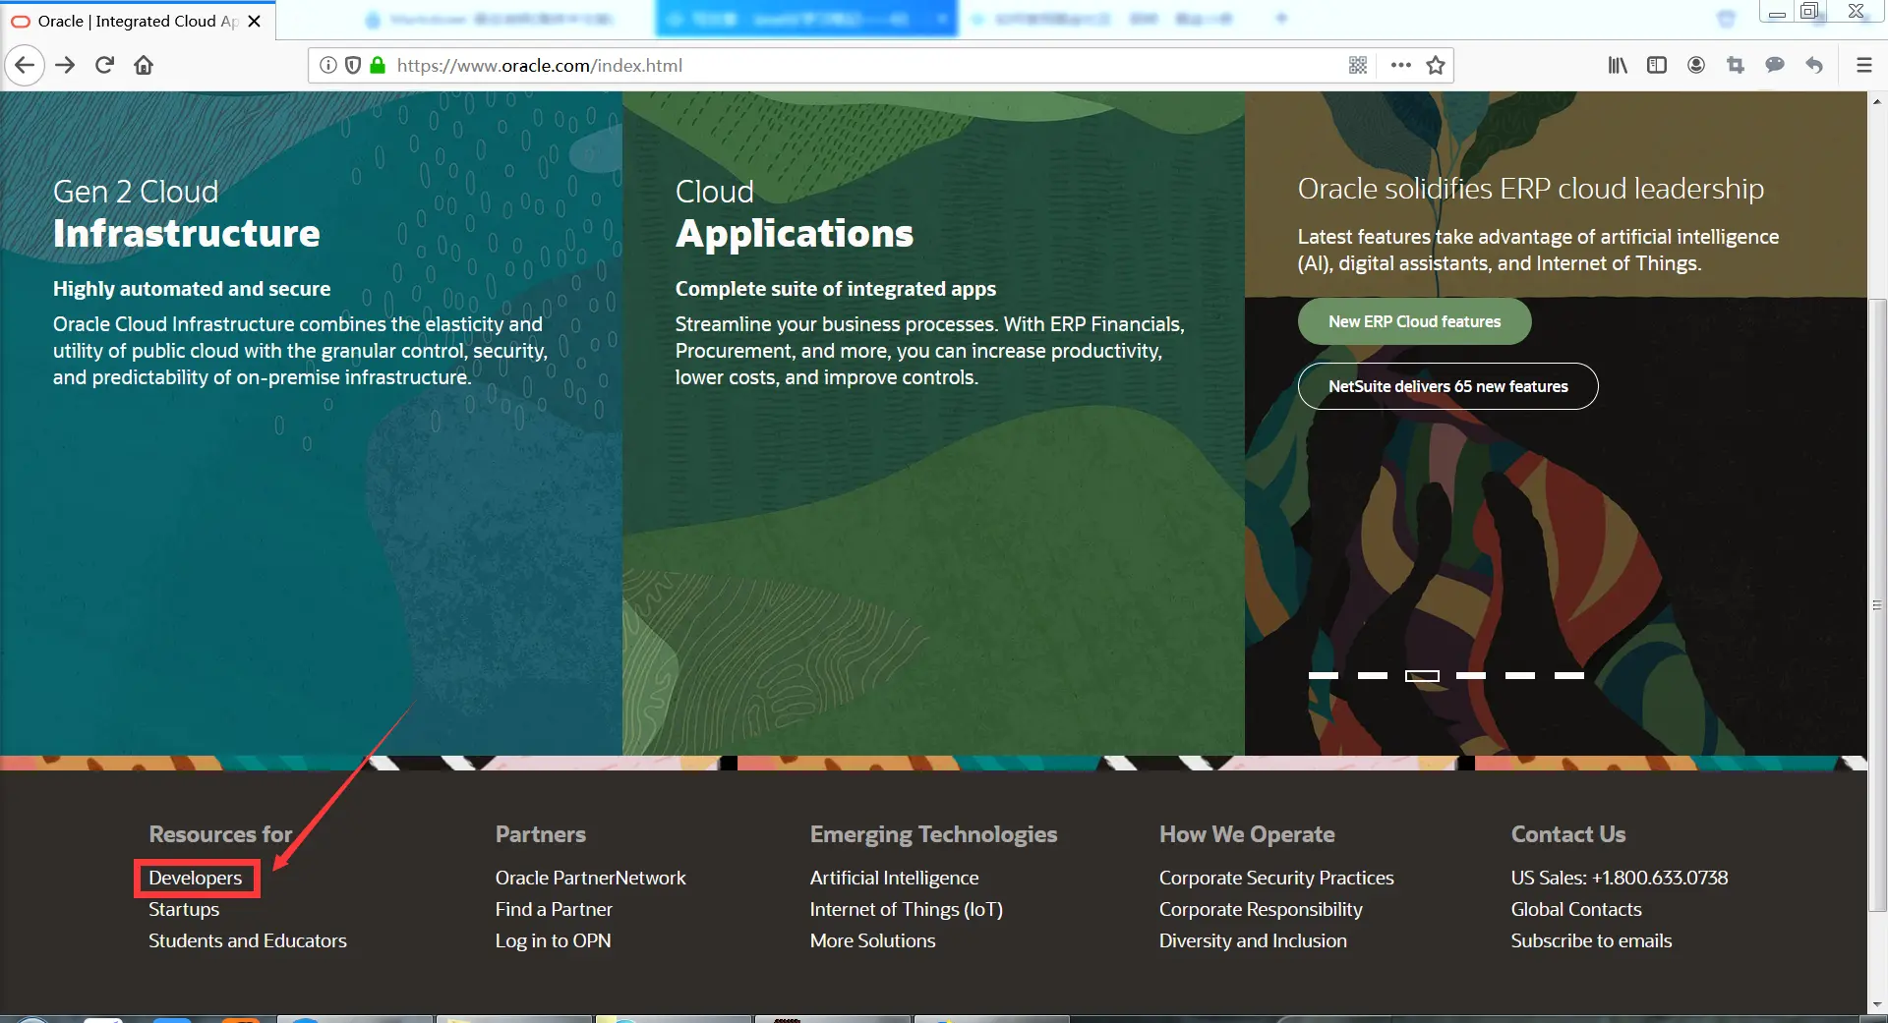Visit the Diversity and Inclusion link

[x=1253, y=940]
